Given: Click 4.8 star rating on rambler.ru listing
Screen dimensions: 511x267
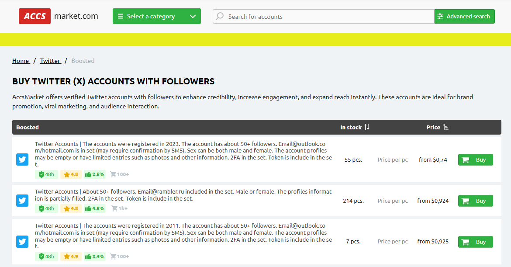Looking at the screenshot, I should point(71,208).
